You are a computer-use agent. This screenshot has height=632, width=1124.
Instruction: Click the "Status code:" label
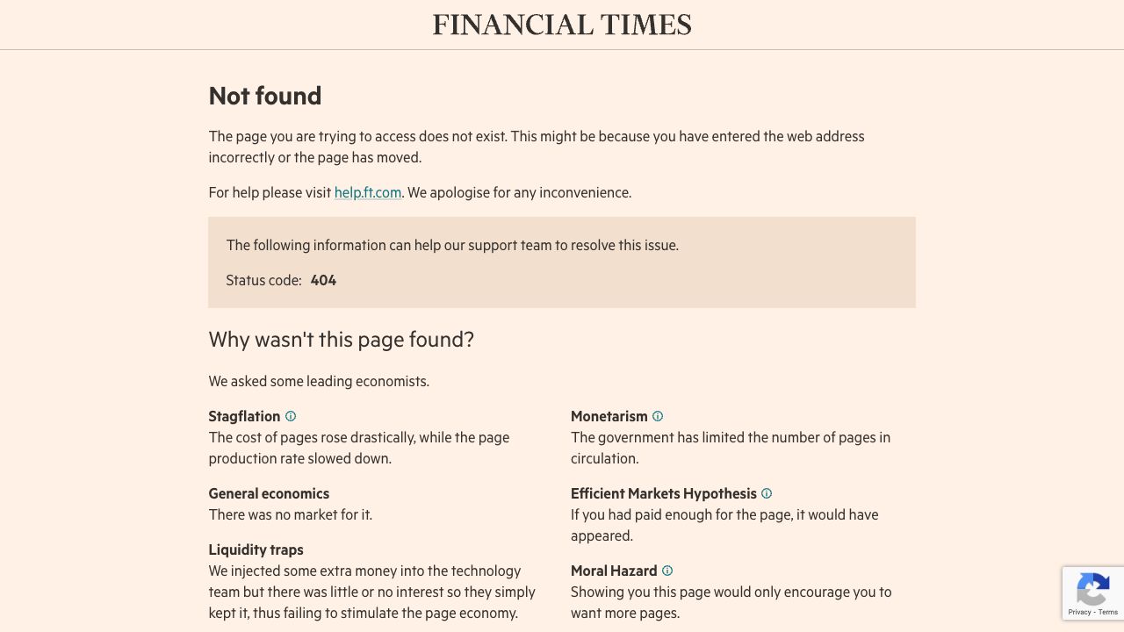[263, 280]
